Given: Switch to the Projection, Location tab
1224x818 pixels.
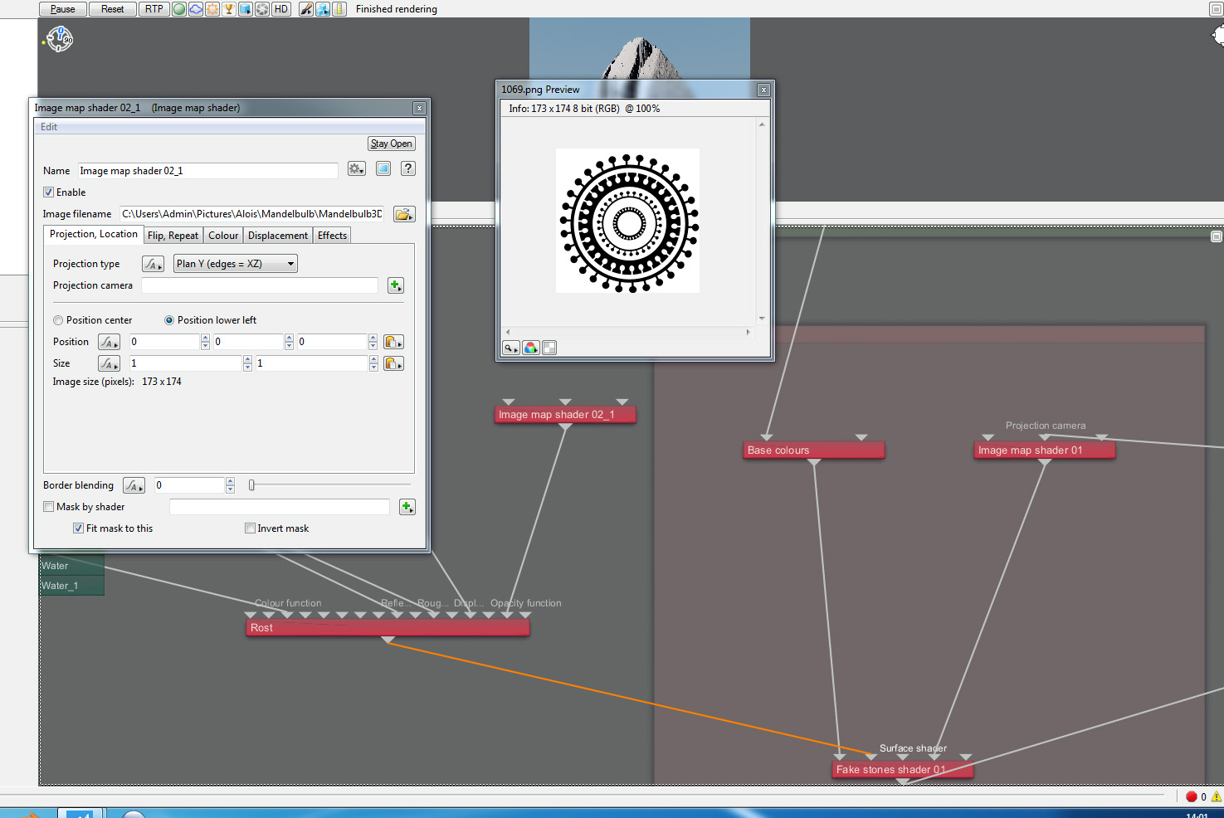Looking at the screenshot, I should click(x=94, y=235).
